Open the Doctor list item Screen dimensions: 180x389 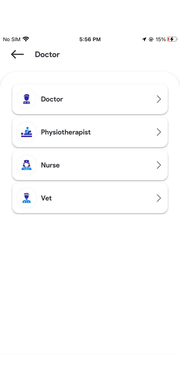click(90, 99)
